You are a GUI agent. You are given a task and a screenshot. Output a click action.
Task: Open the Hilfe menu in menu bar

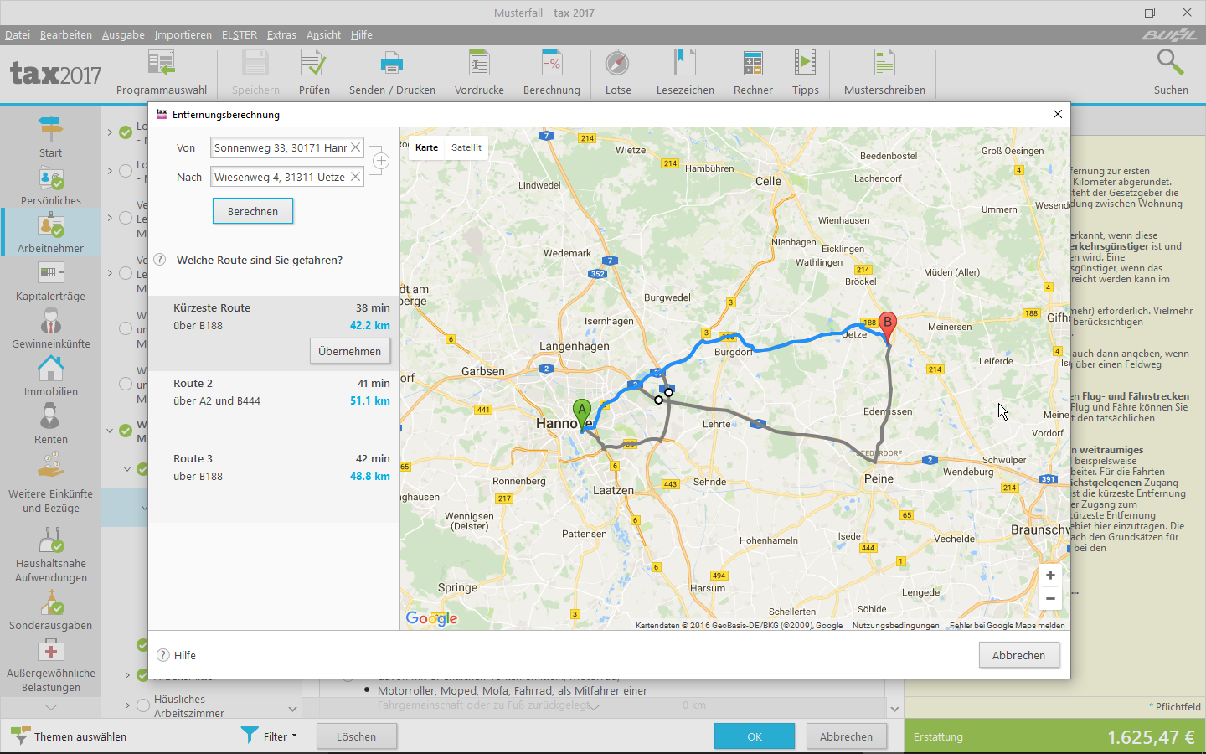point(362,34)
